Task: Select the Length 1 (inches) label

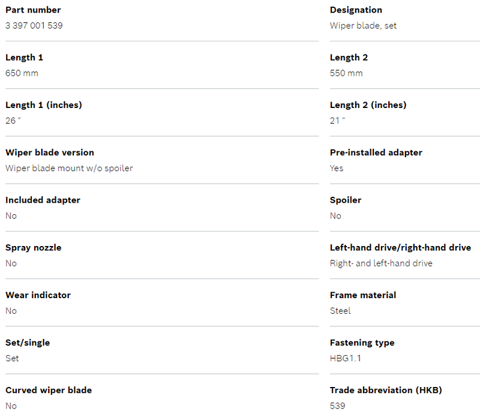Action: (x=44, y=105)
